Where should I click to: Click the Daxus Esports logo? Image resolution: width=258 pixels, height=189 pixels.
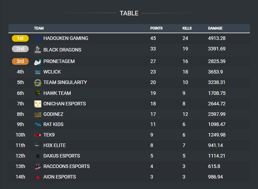(x=38, y=156)
